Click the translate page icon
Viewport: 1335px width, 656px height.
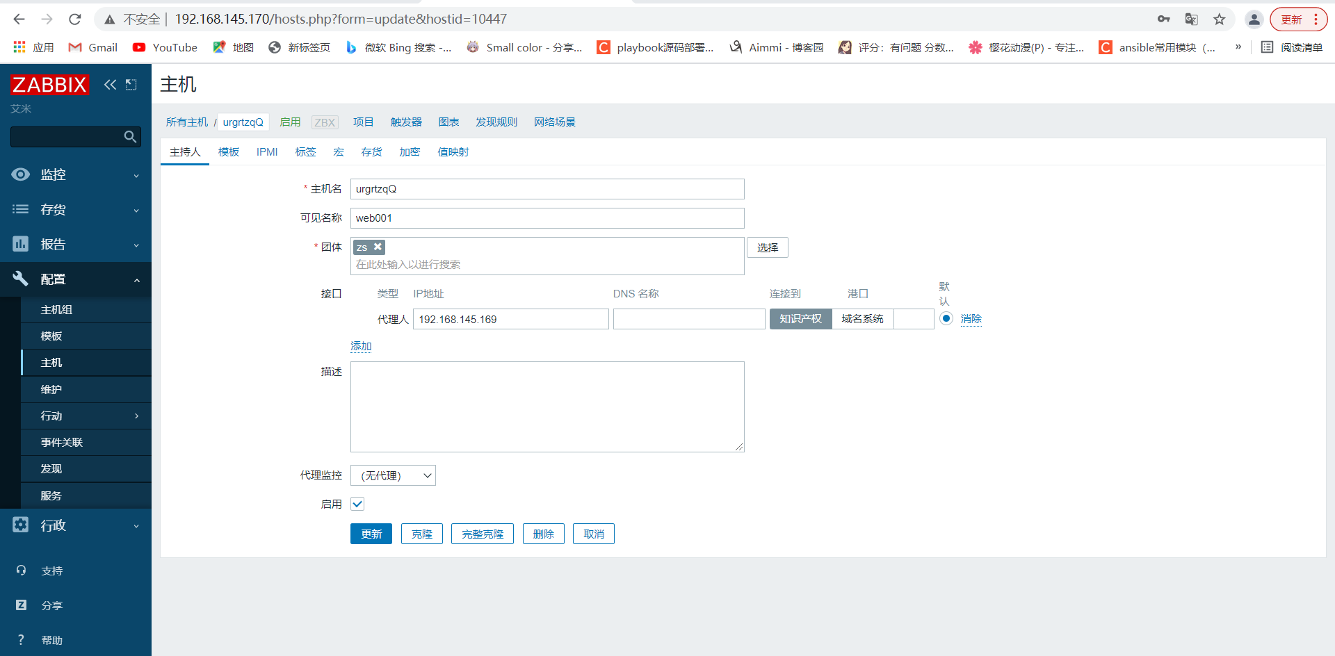click(1191, 19)
